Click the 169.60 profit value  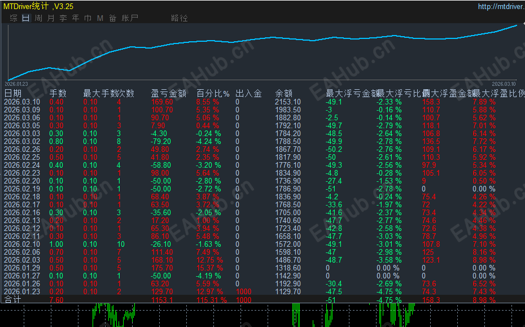[x=162, y=102]
